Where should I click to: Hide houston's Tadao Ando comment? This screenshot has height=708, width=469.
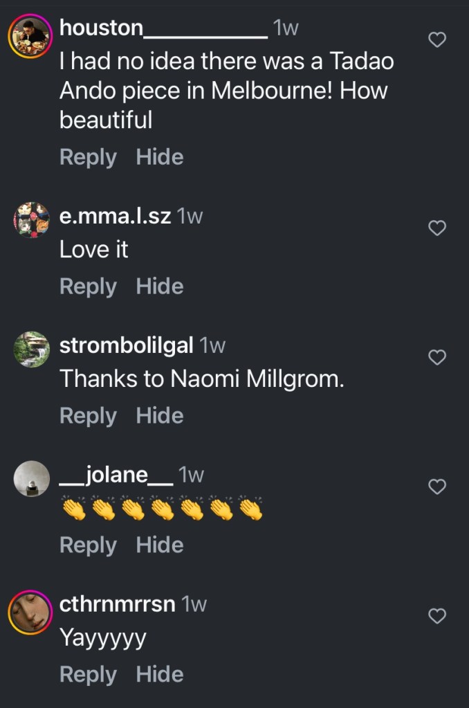(x=160, y=156)
